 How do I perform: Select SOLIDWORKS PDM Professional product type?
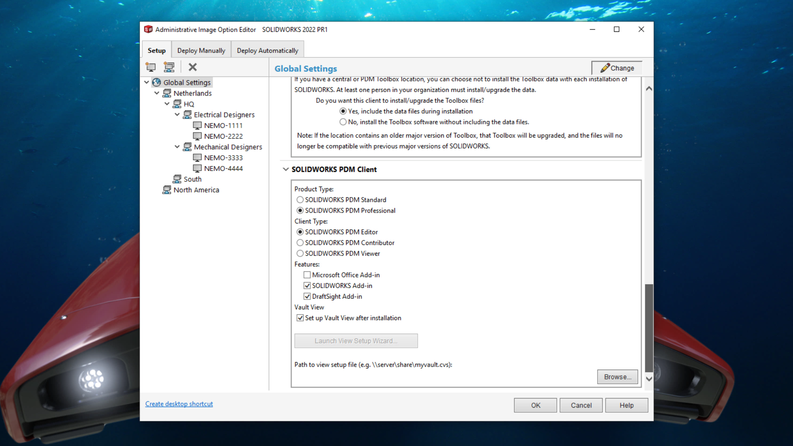299,210
